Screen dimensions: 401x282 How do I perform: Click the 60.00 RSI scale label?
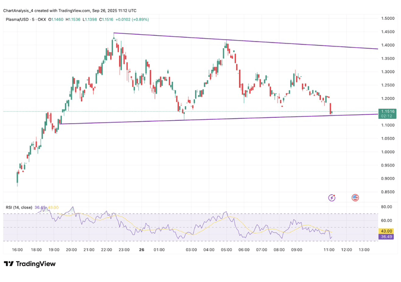[x=386, y=221]
